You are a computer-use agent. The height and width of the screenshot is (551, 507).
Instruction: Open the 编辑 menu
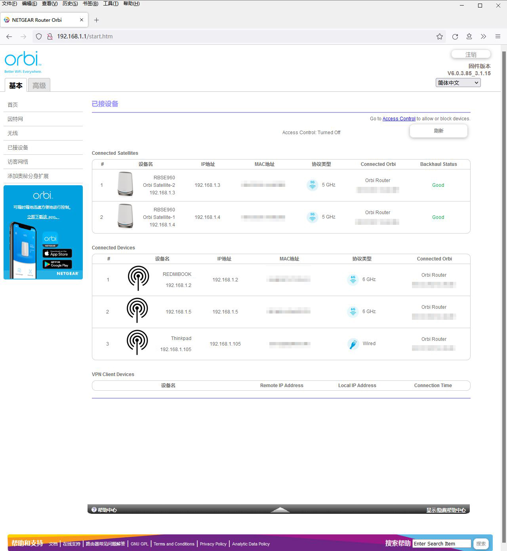coord(29,4)
